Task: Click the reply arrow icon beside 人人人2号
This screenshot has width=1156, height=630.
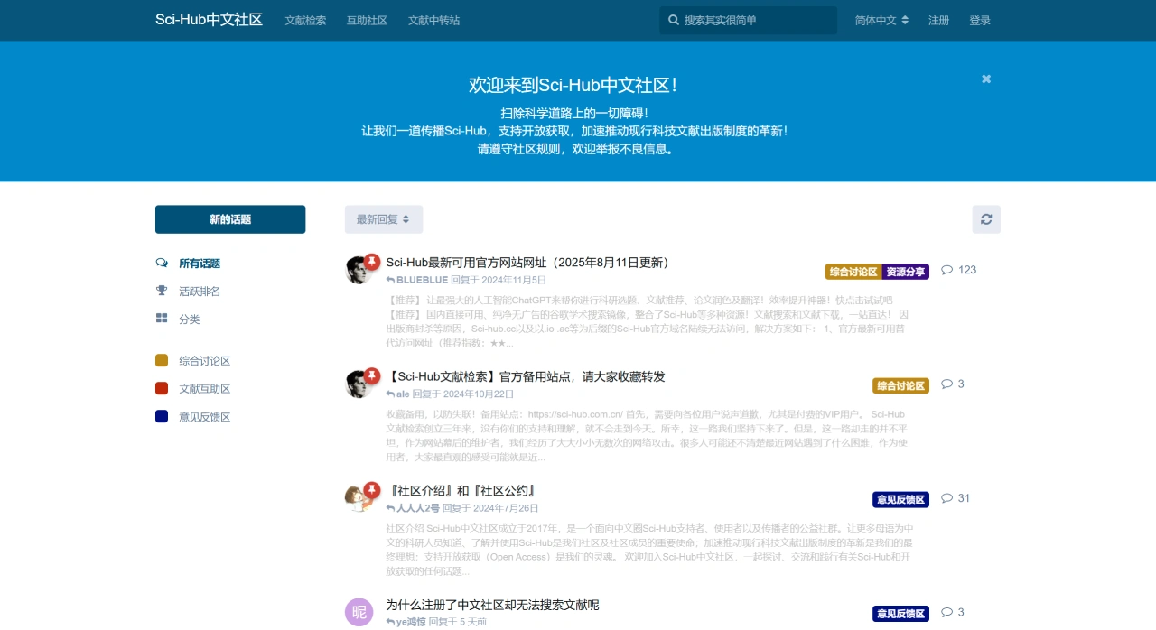Action: click(x=390, y=508)
